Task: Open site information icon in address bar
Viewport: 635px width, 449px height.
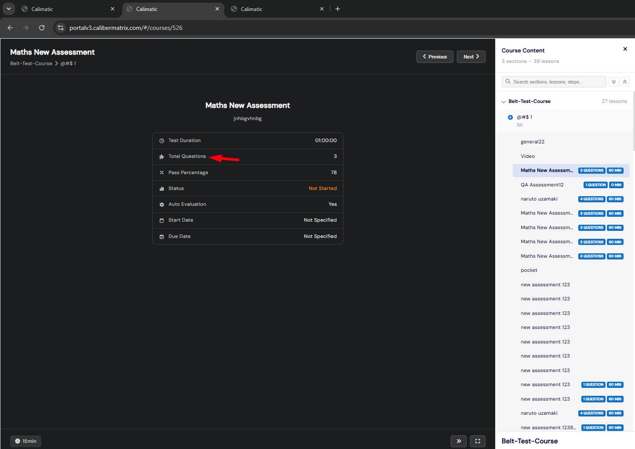Action: 61,28
